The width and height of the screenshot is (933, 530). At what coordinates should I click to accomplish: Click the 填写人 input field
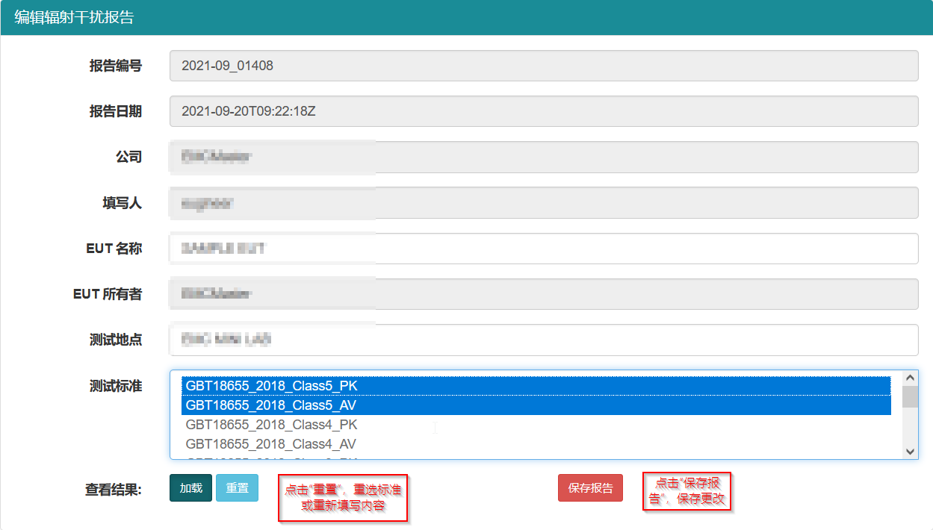click(543, 202)
